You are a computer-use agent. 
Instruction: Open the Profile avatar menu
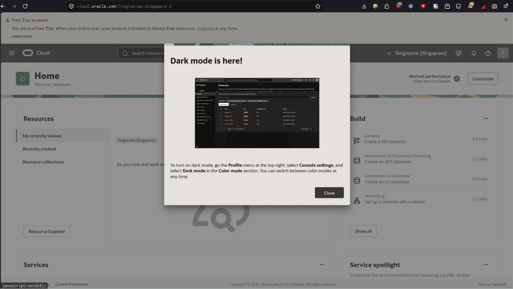pyautogui.click(x=503, y=53)
